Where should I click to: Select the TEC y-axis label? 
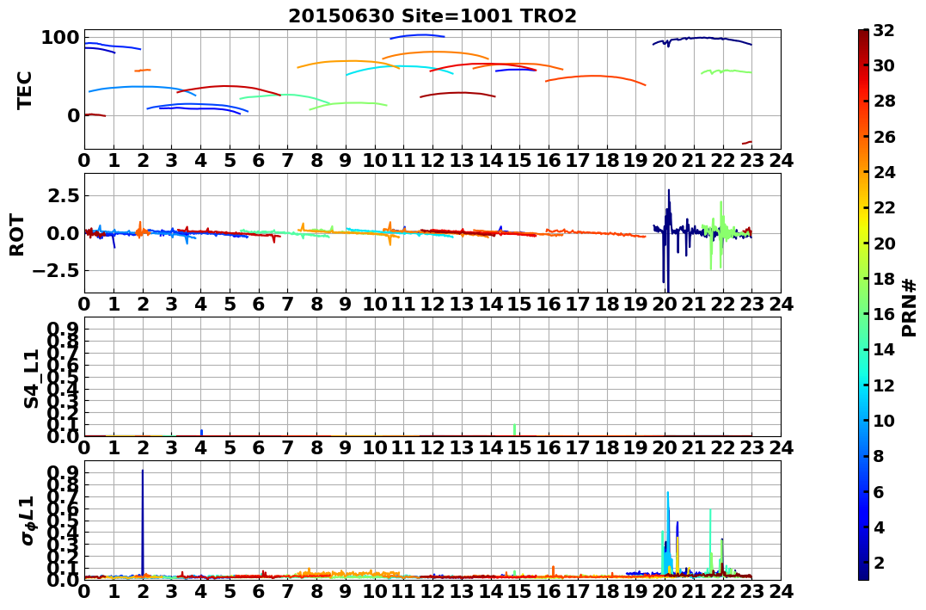pyautogui.click(x=24, y=89)
